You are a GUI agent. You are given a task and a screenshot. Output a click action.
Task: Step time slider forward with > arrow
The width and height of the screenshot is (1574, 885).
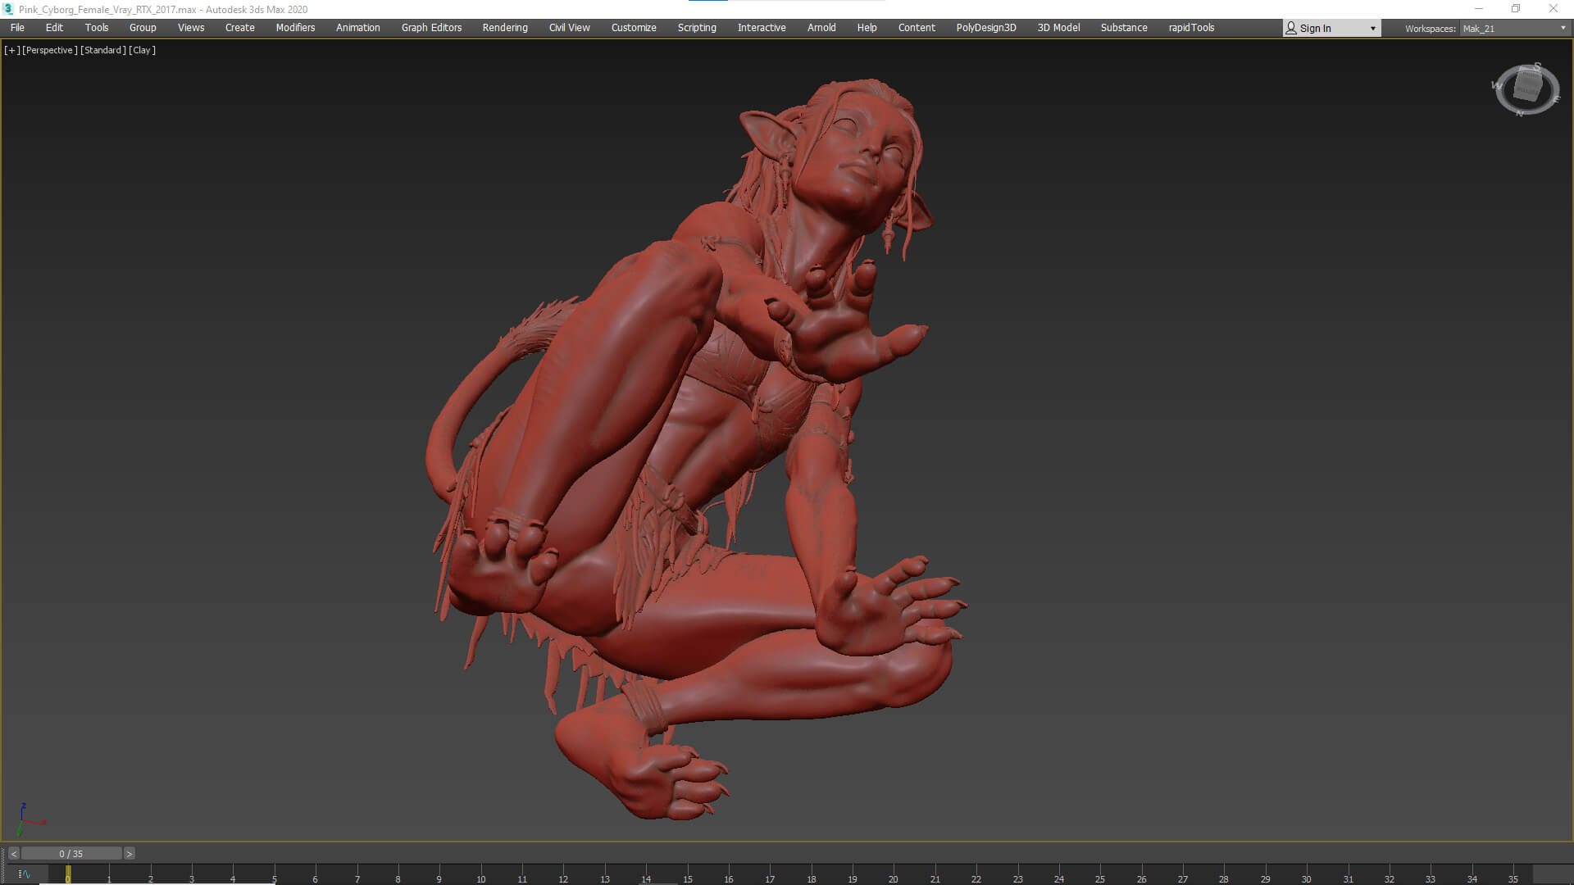pyautogui.click(x=129, y=854)
